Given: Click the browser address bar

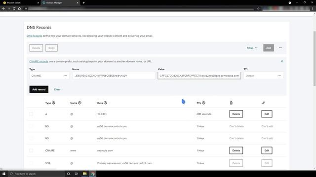Looking at the screenshot, I should (x=141, y=9).
